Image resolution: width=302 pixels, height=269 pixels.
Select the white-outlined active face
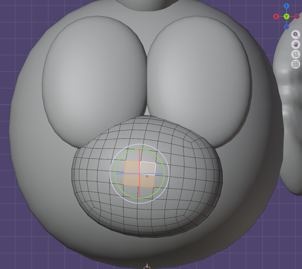point(148,168)
